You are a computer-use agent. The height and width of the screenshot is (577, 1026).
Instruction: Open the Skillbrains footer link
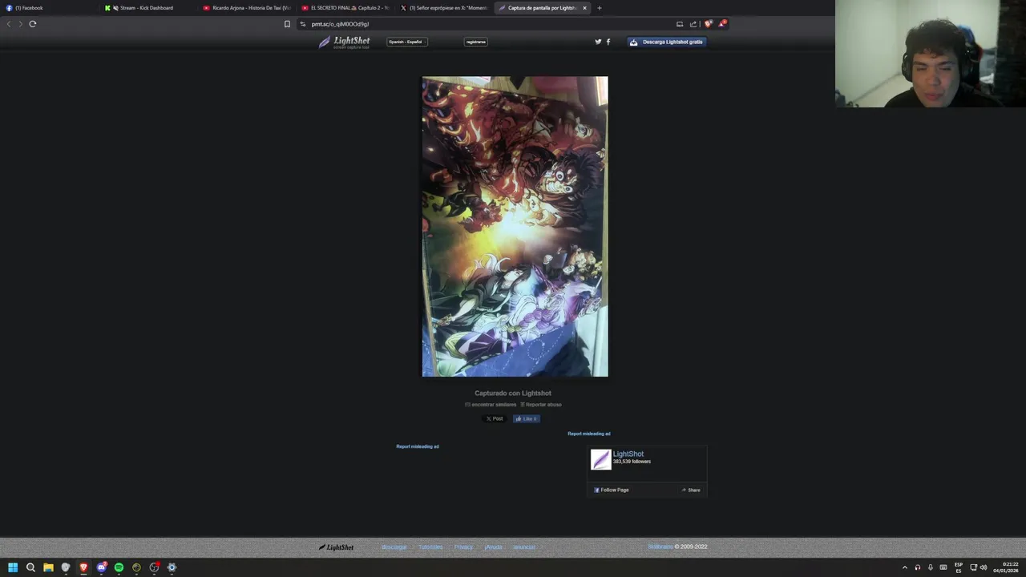[x=660, y=547]
